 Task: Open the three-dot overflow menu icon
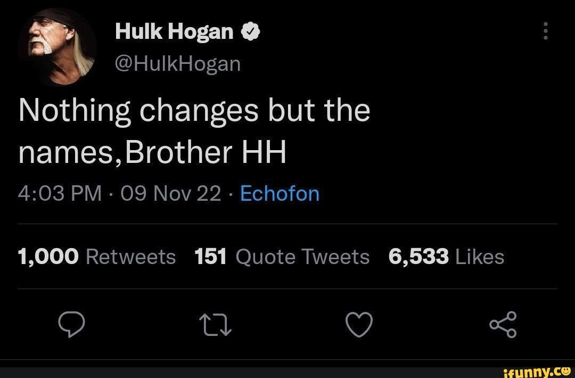[x=545, y=32]
